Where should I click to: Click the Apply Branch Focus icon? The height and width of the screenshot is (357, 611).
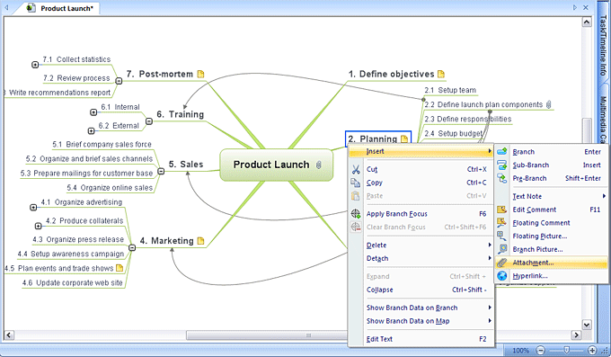356,214
